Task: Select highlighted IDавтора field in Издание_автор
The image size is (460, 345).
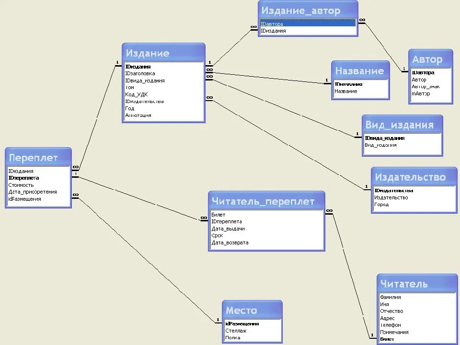Action: [308, 24]
